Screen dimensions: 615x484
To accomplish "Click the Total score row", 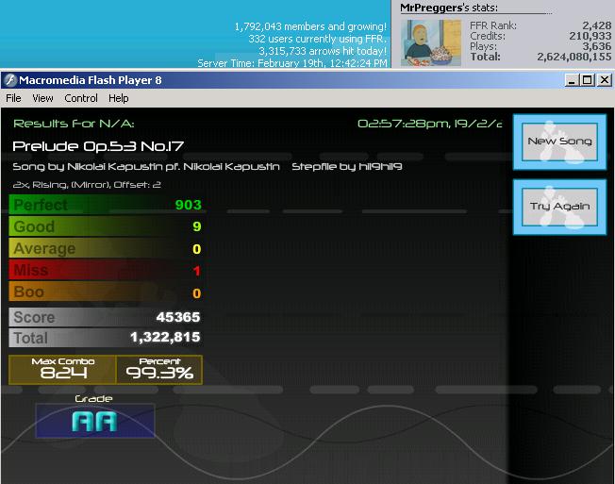I will tap(106, 338).
